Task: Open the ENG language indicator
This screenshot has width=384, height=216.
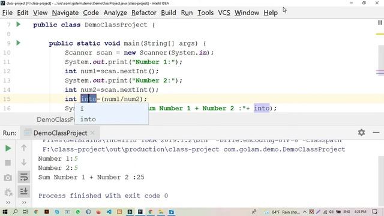Action: click(347, 212)
